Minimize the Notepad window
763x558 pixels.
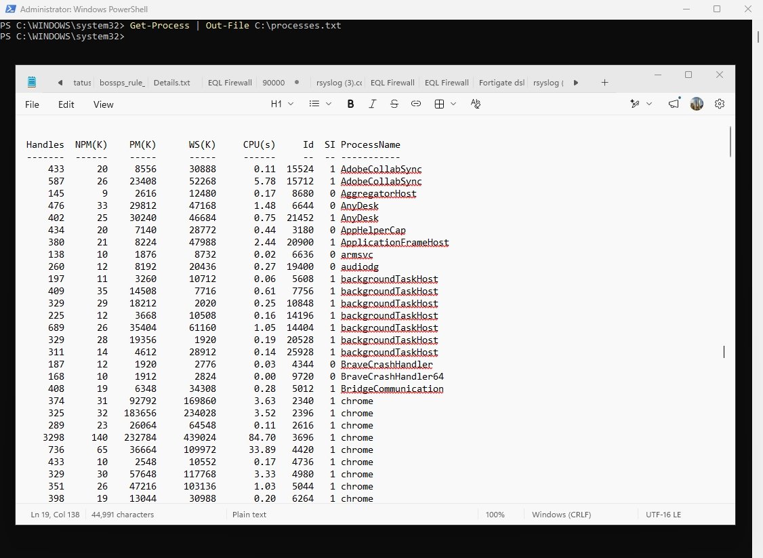(658, 75)
